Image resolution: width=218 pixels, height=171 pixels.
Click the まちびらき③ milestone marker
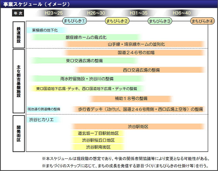point(160,21)
